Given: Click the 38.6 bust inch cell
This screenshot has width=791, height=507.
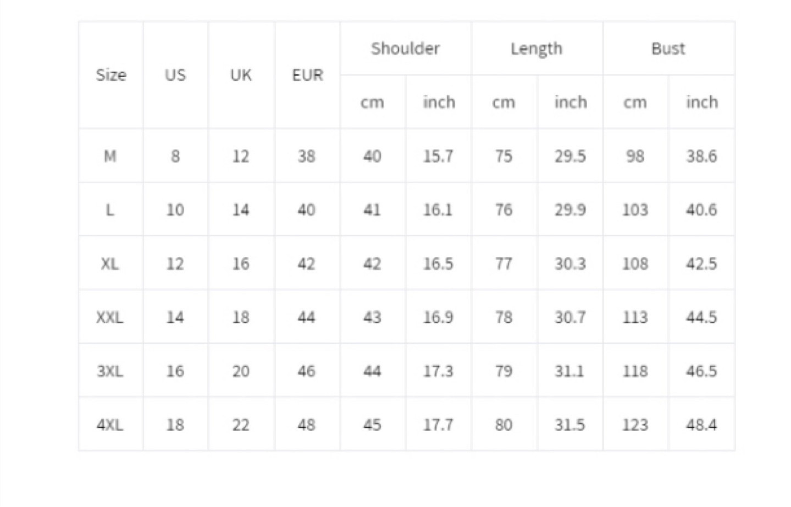Looking at the screenshot, I should coord(701,156).
